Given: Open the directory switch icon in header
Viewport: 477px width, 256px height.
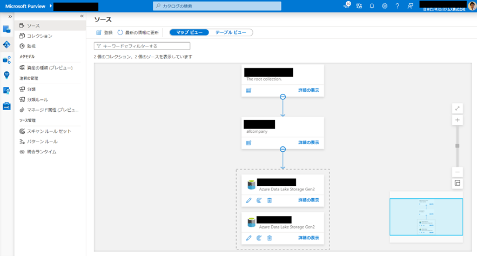Looking at the screenshot, I should pyautogui.click(x=359, y=6).
